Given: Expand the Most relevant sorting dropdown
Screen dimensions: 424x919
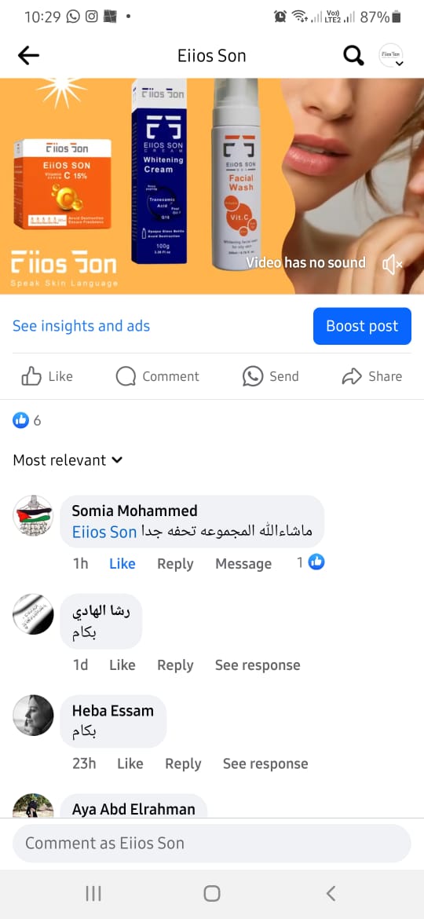Looking at the screenshot, I should coord(68,460).
